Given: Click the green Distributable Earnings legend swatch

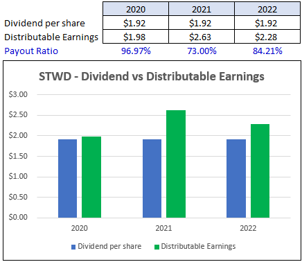Looking at the screenshot, I should [157, 247].
